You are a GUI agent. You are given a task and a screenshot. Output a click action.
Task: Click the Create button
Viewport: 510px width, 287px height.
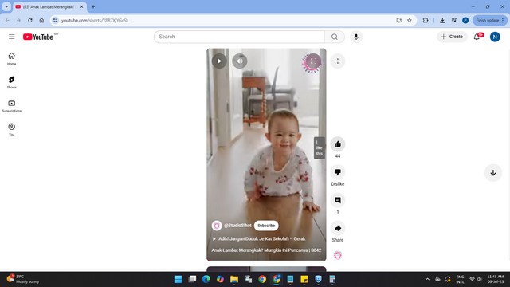(452, 37)
